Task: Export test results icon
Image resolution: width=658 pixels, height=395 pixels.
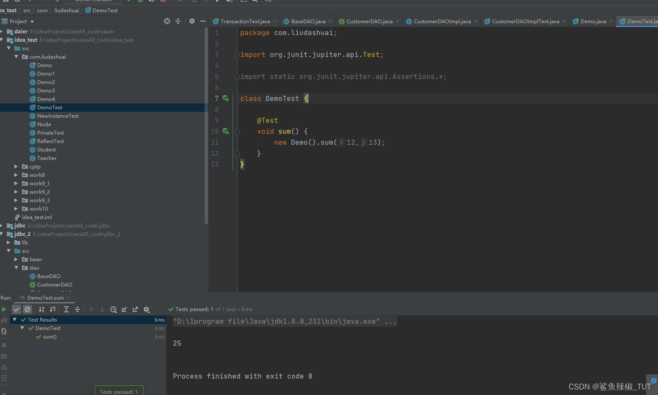Action: [135, 309]
